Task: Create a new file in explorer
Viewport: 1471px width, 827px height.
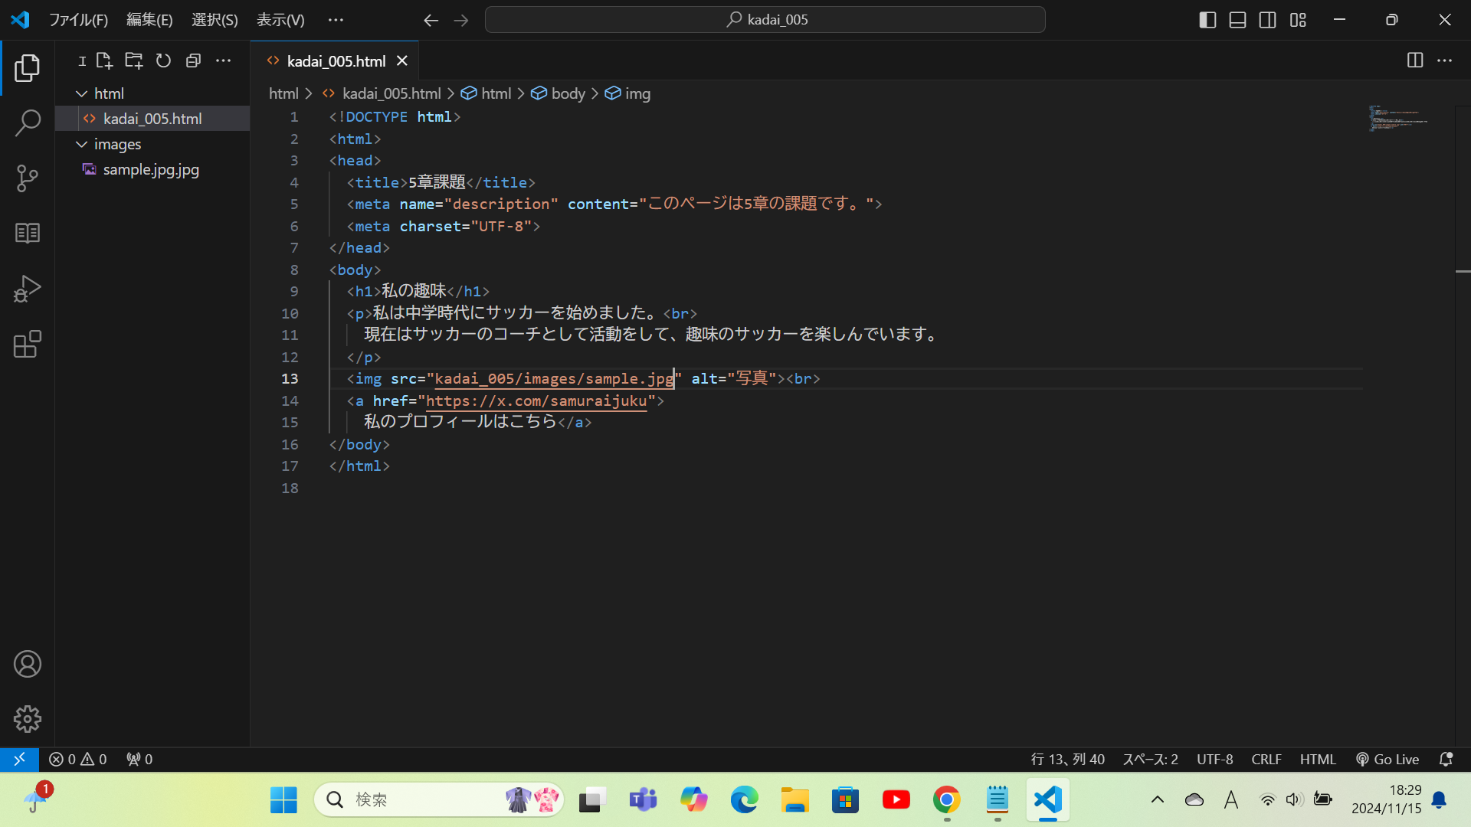Action: pyautogui.click(x=104, y=60)
